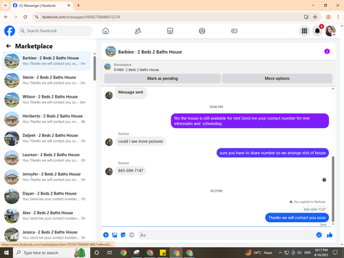The image size is (344, 258).
Task: Show hidden system tray icons
Action: click(280, 252)
